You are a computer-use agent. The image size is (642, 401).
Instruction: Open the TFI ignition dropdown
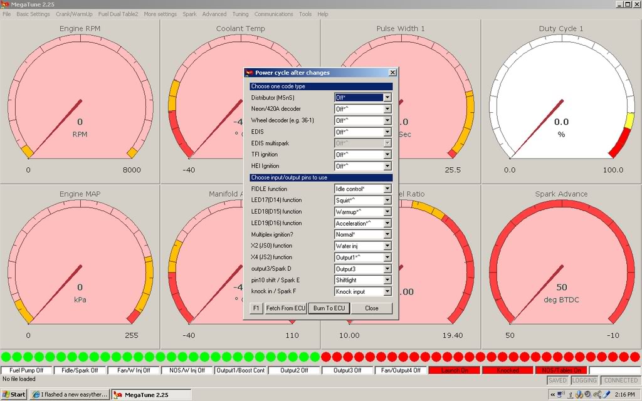point(387,155)
